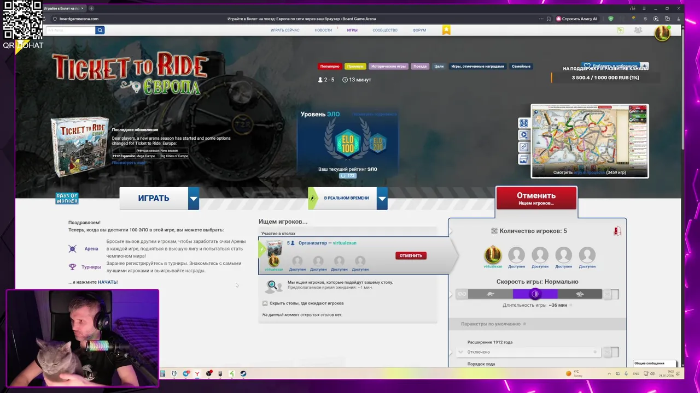The height and width of the screenshot is (393, 700).
Task: Toggle the switch beside 1912 expansion option
Action: coord(611,353)
